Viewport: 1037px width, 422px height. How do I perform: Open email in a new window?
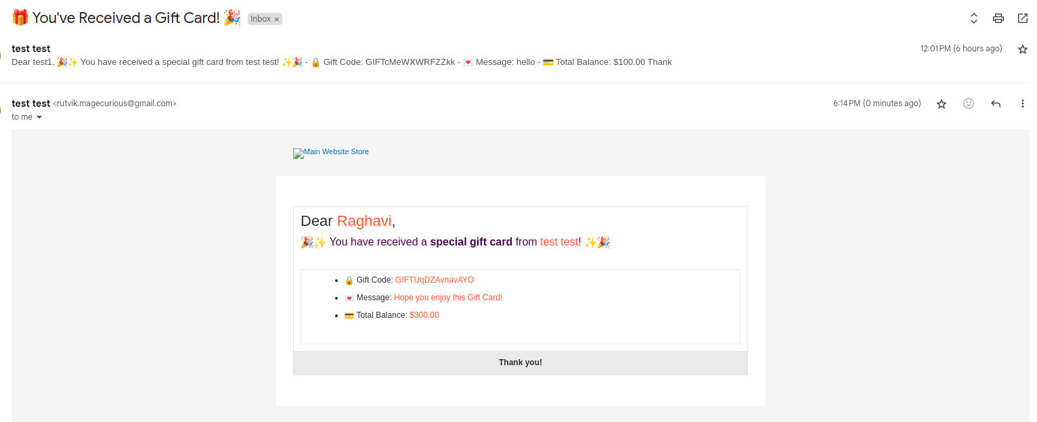tap(1022, 18)
